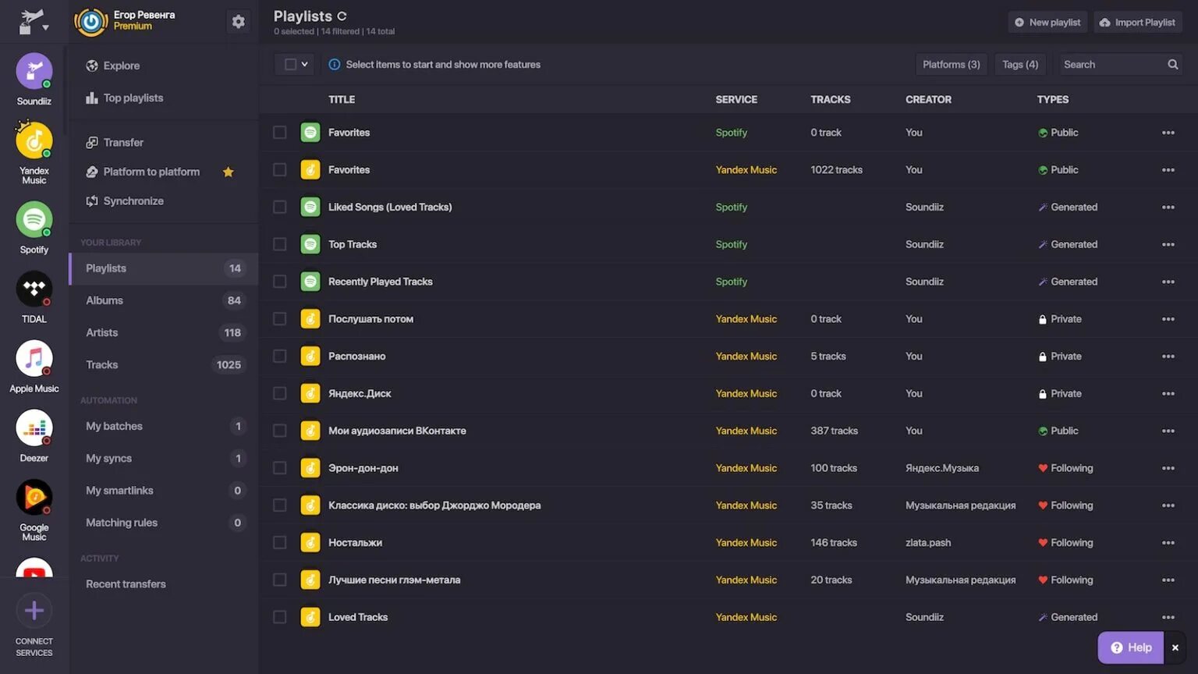
Task: Open My syncs automation page
Action: coord(164,458)
